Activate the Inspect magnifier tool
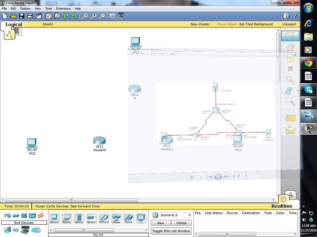 290,80
